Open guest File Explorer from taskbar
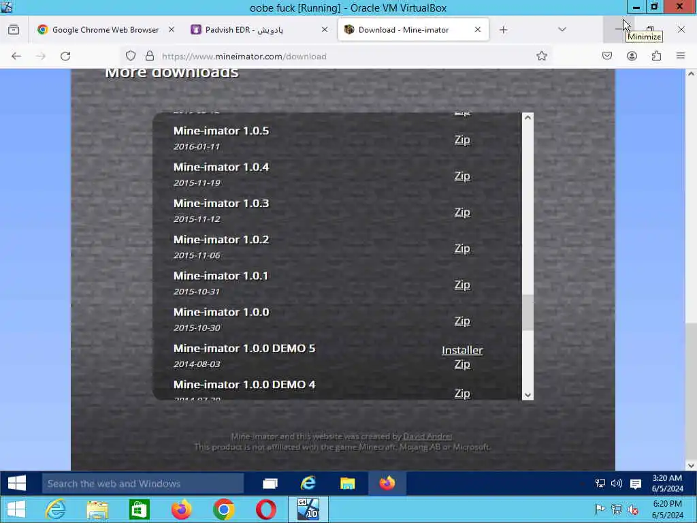The image size is (697, 523). pos(347,484)
